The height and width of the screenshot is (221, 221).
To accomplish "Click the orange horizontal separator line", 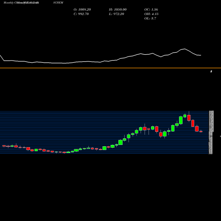I will pos(110,68).
